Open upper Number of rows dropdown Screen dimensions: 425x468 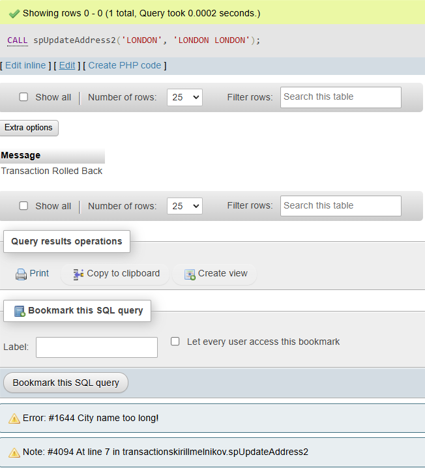[184, 97]
